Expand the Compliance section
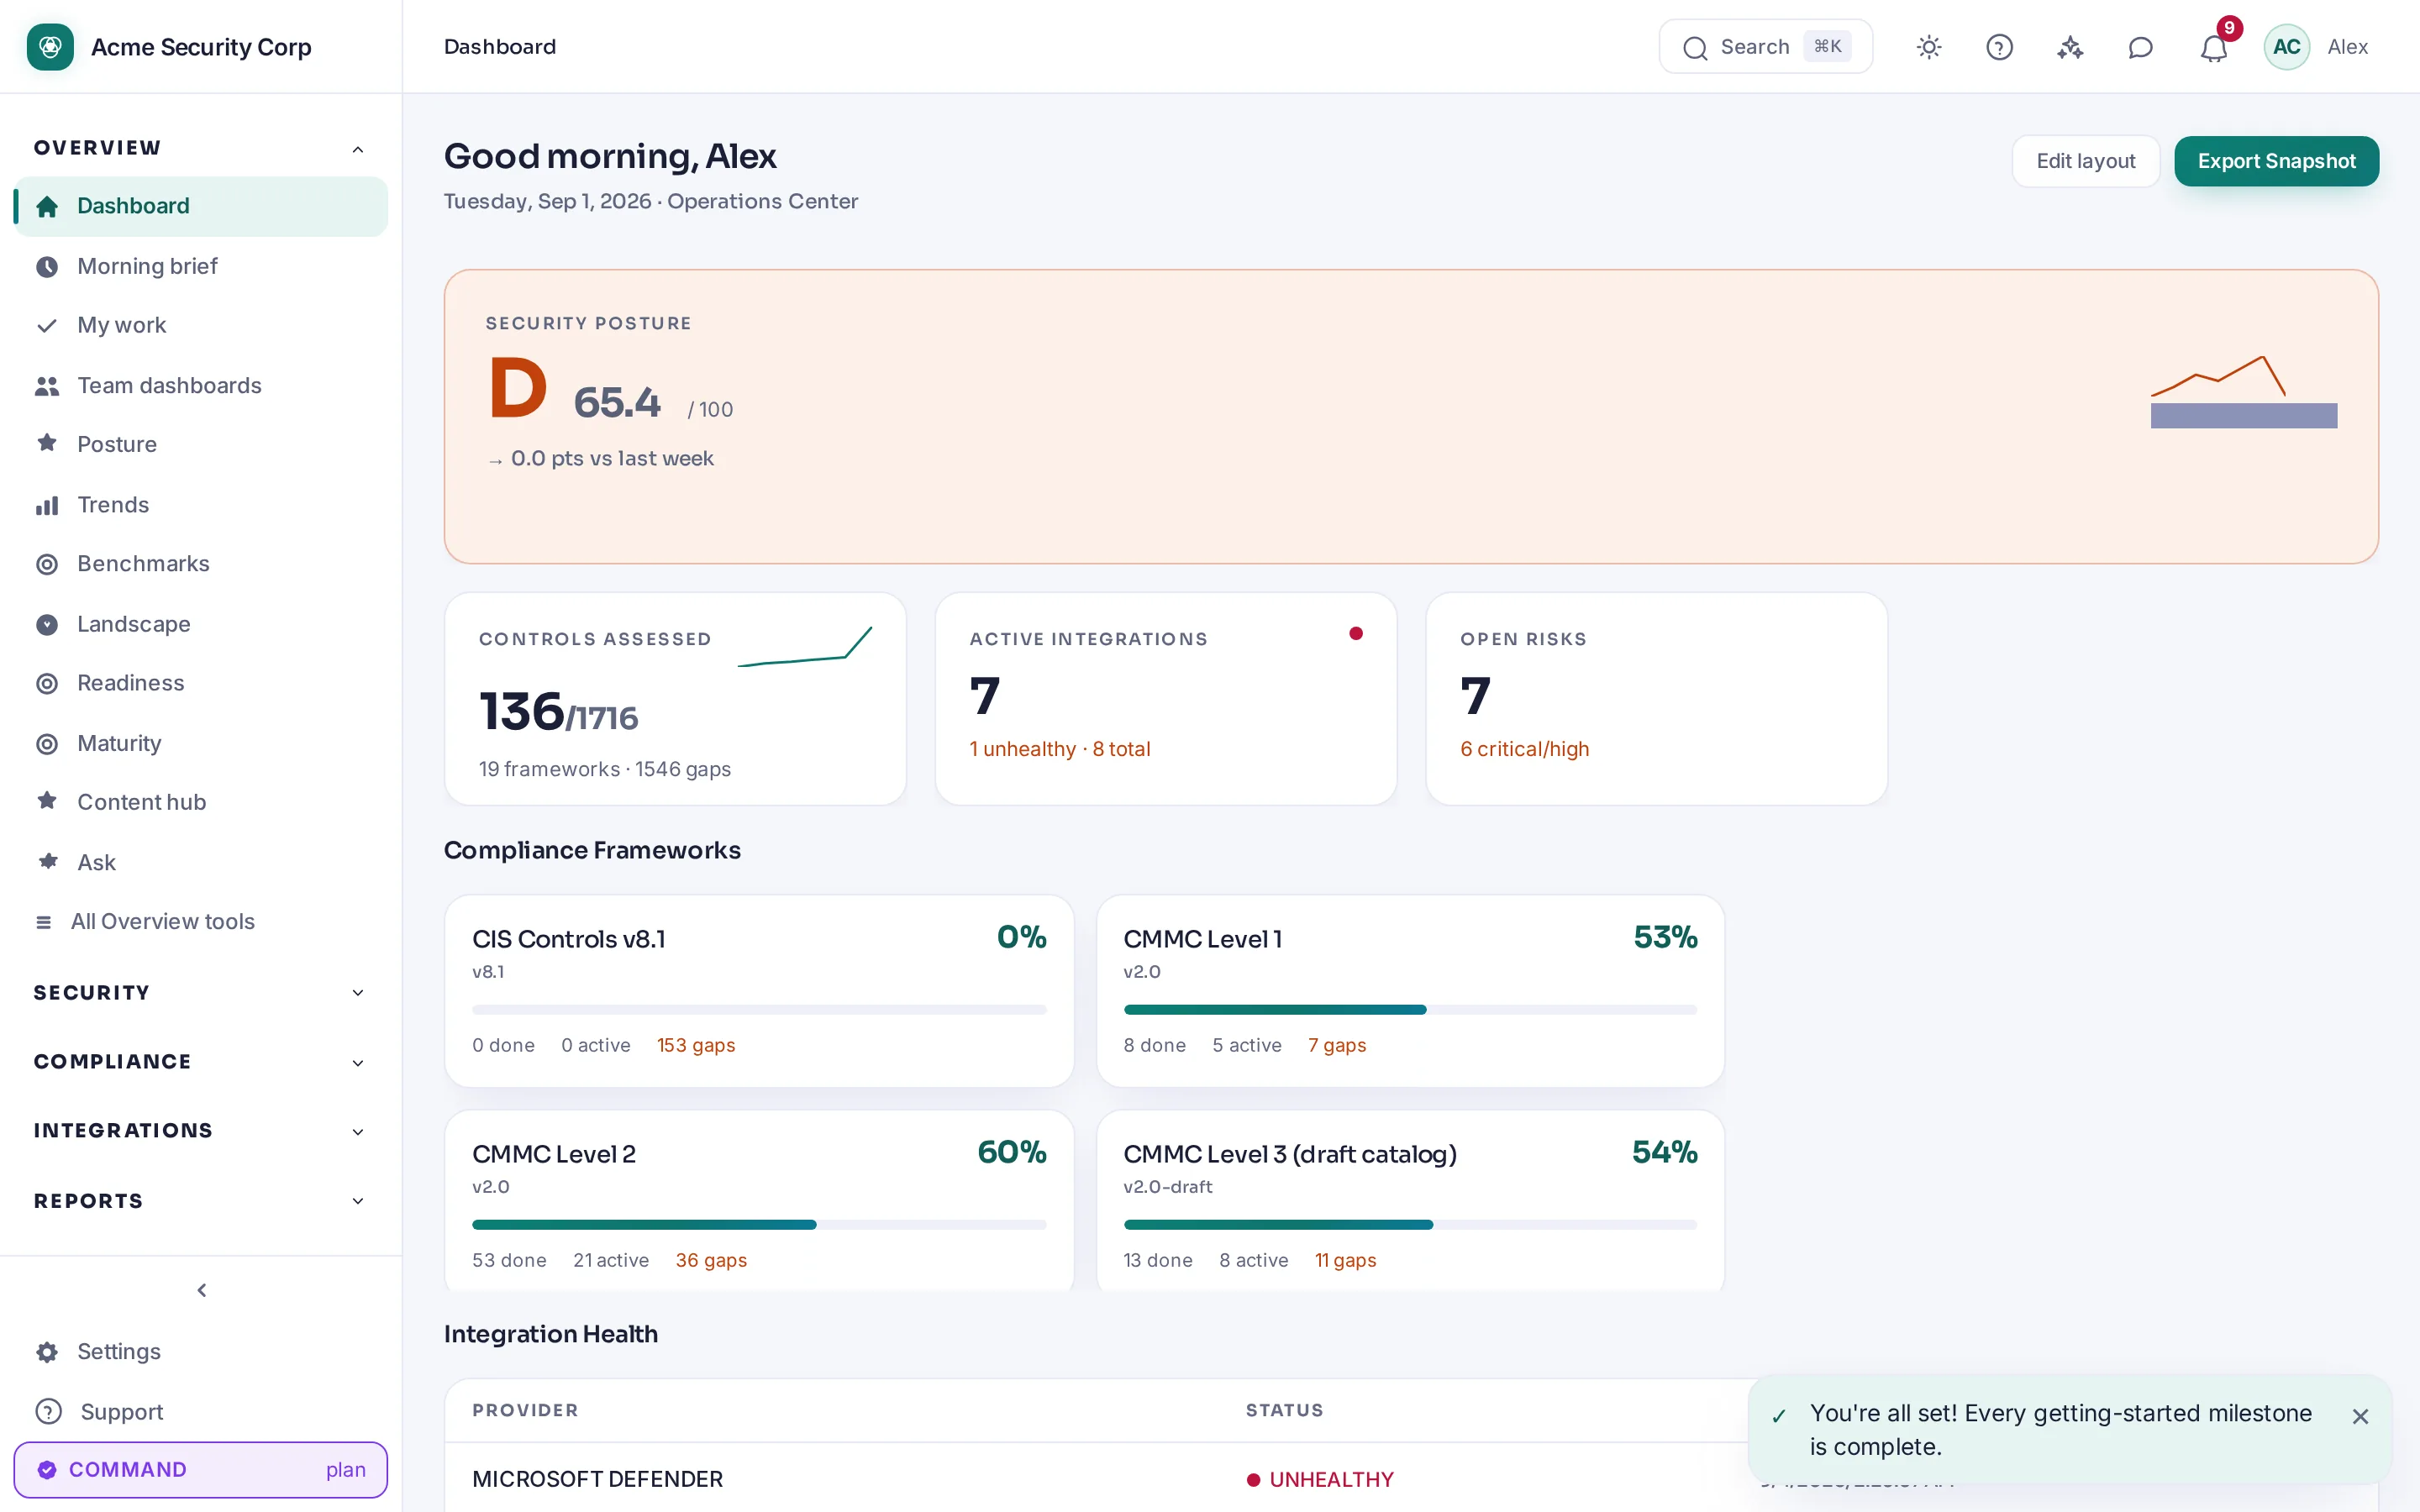This screenshot has height=1512, width=2420. click(x=200, y=1061)
